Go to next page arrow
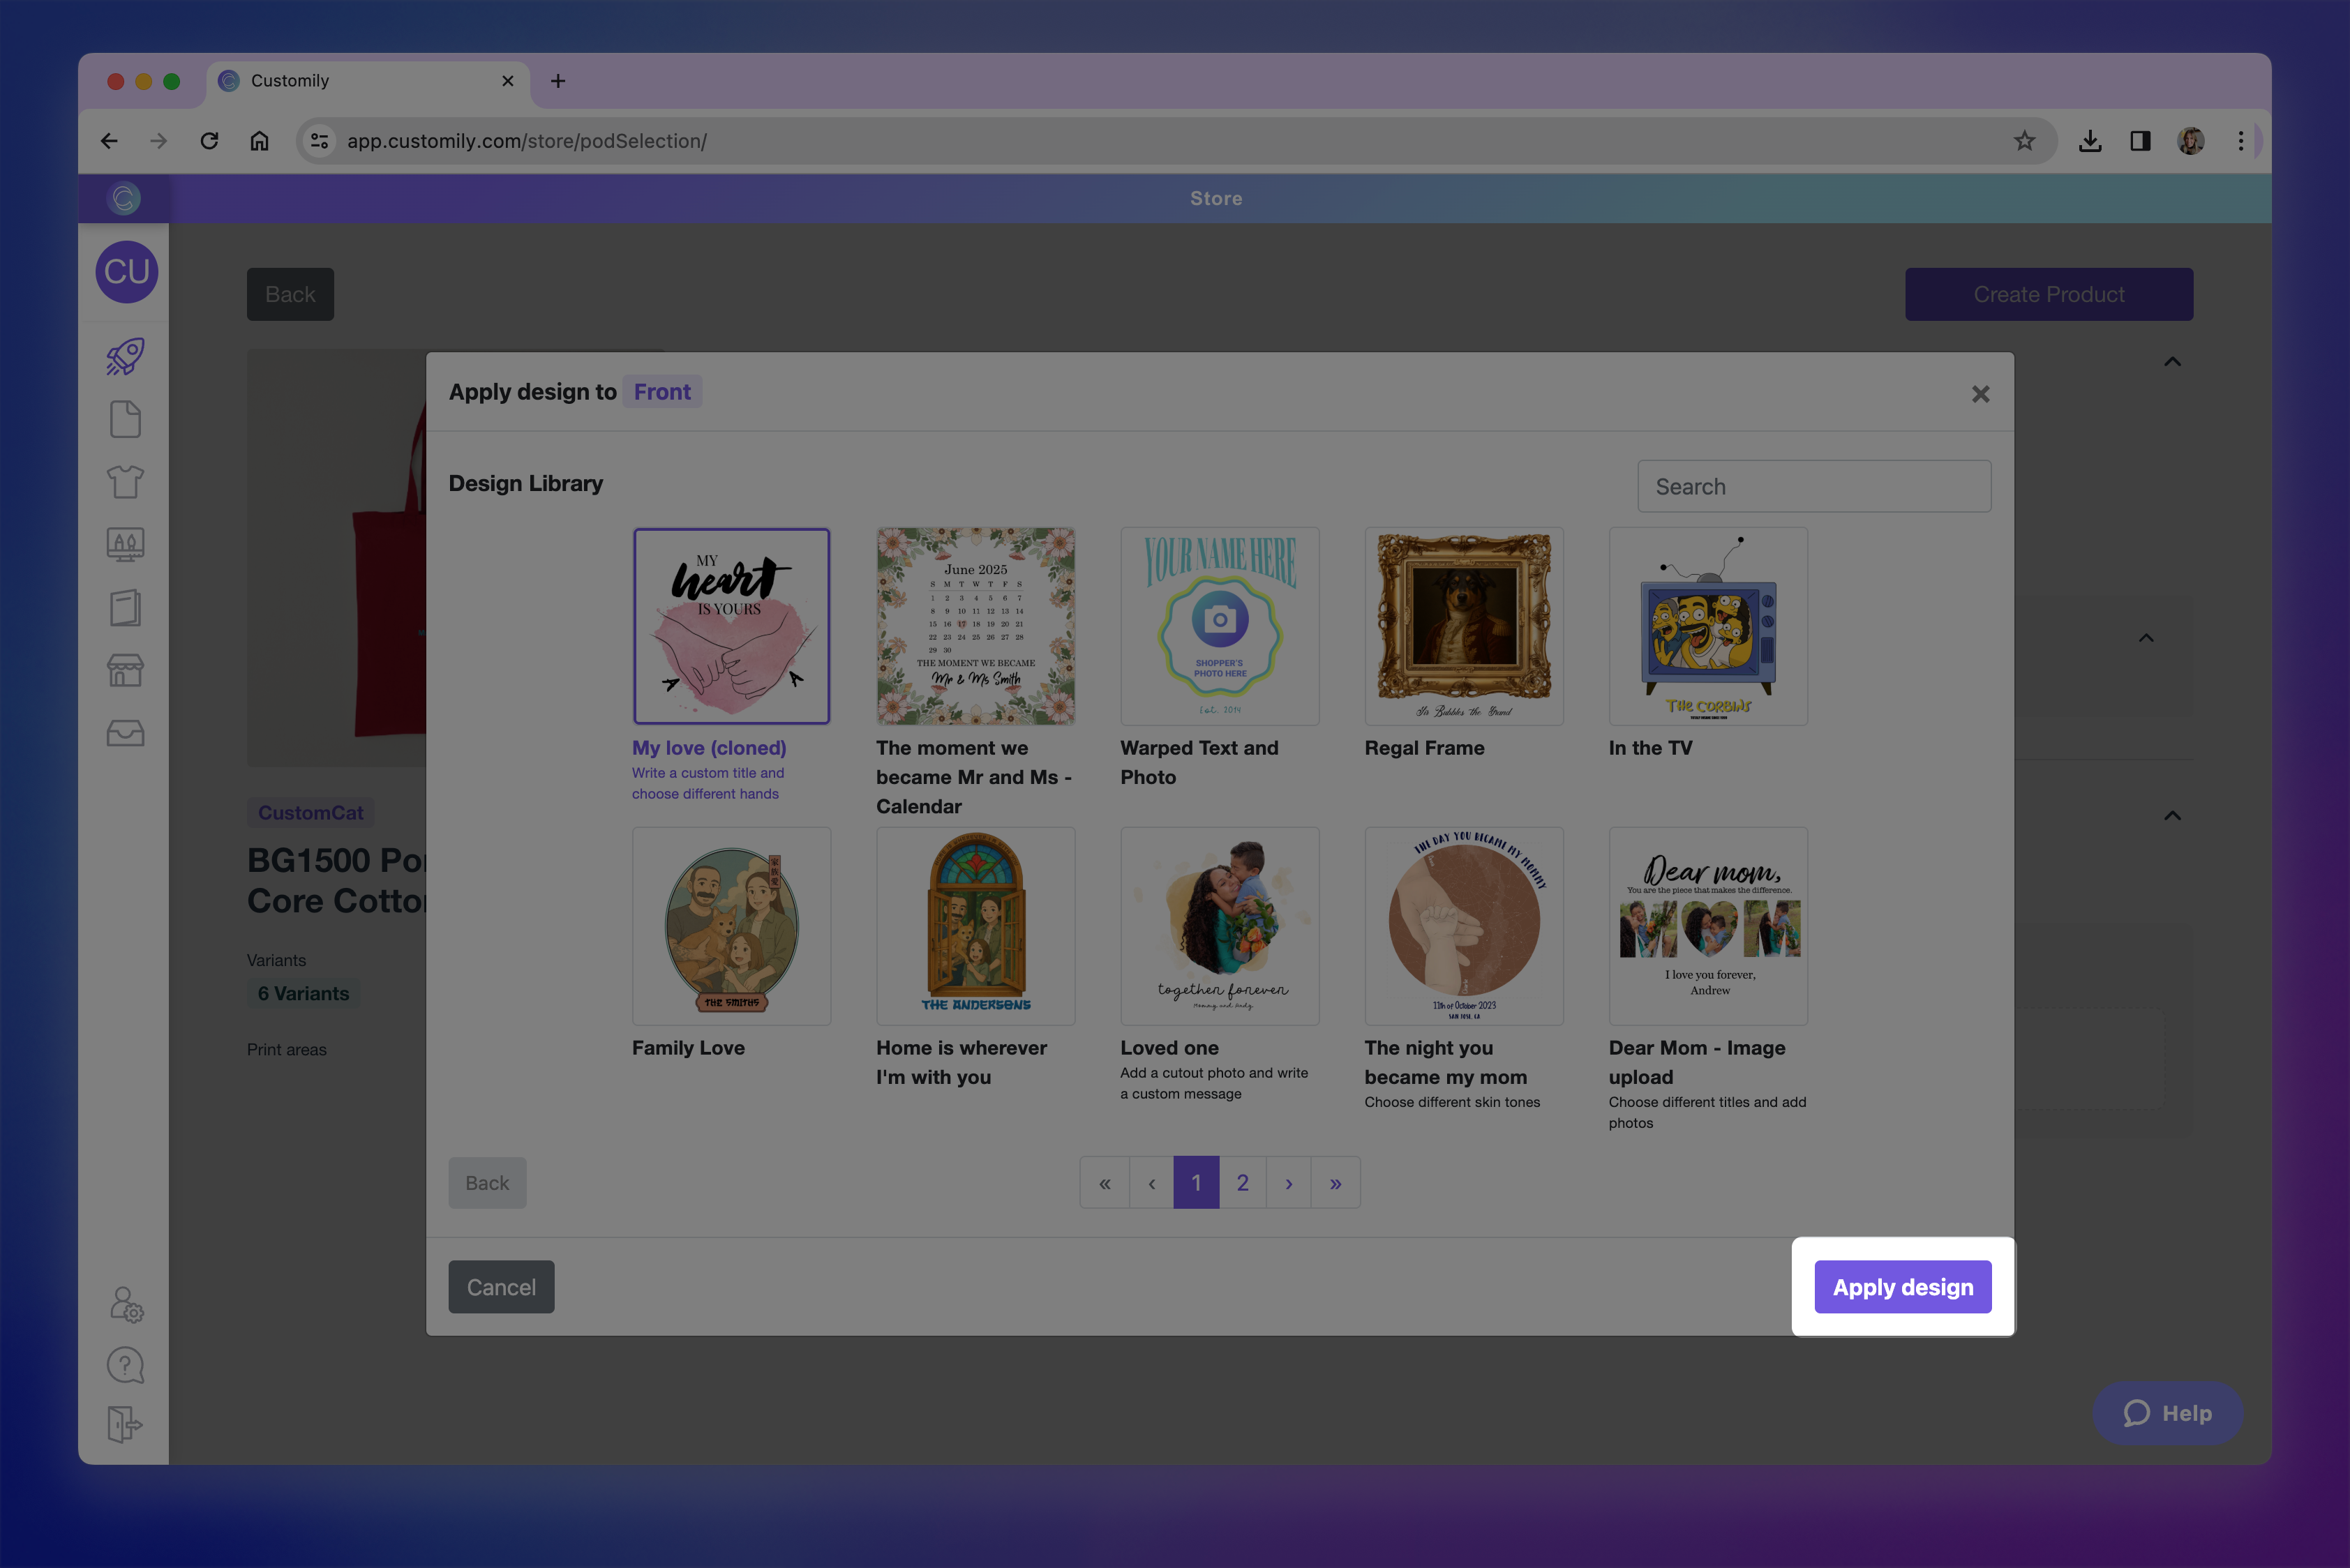This screenshot has height=1568, width=2350. pyautogui.click(x=1289, y=1183)
